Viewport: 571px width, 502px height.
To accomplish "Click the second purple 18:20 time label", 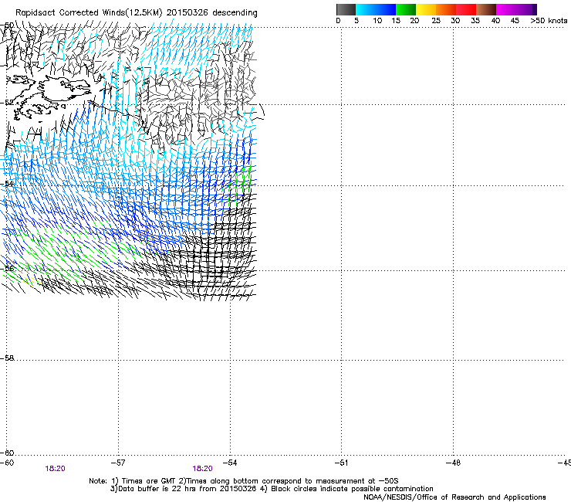I will tap(202, 469).
